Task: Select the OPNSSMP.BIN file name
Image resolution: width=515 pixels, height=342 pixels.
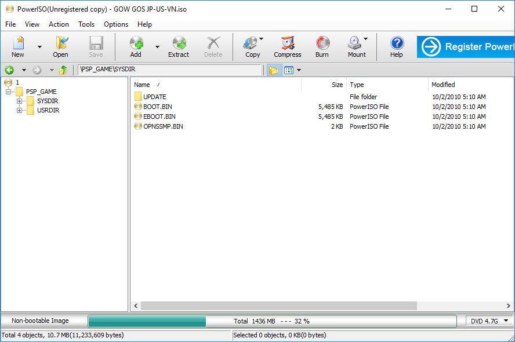Action: (x=163, y=126)
